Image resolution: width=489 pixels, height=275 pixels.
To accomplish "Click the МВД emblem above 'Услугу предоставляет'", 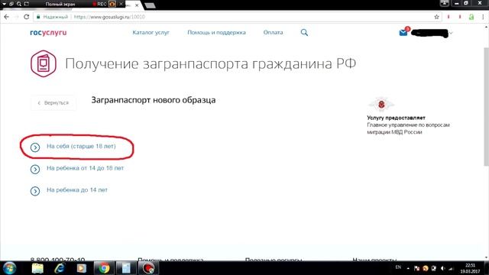I will (381, 104).
